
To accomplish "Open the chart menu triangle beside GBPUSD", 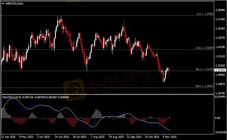I will (3, 4).
